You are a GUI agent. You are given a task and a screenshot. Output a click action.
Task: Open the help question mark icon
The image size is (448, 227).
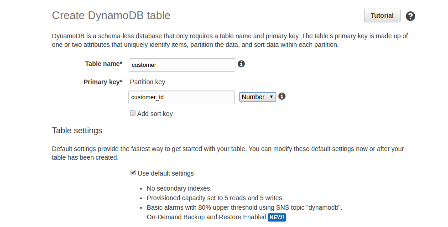[411, 16]
